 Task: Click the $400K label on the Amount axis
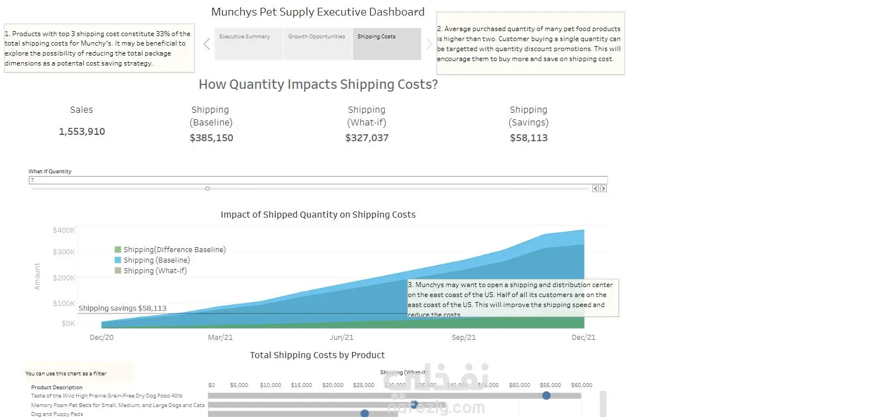[x=64, y=230]
